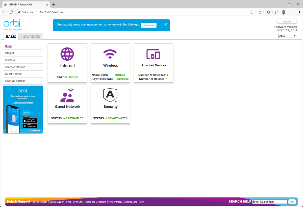This screenshot has width=303, height=207.
Task: Open the language Auto dropdown
Action: click(288, 36)
